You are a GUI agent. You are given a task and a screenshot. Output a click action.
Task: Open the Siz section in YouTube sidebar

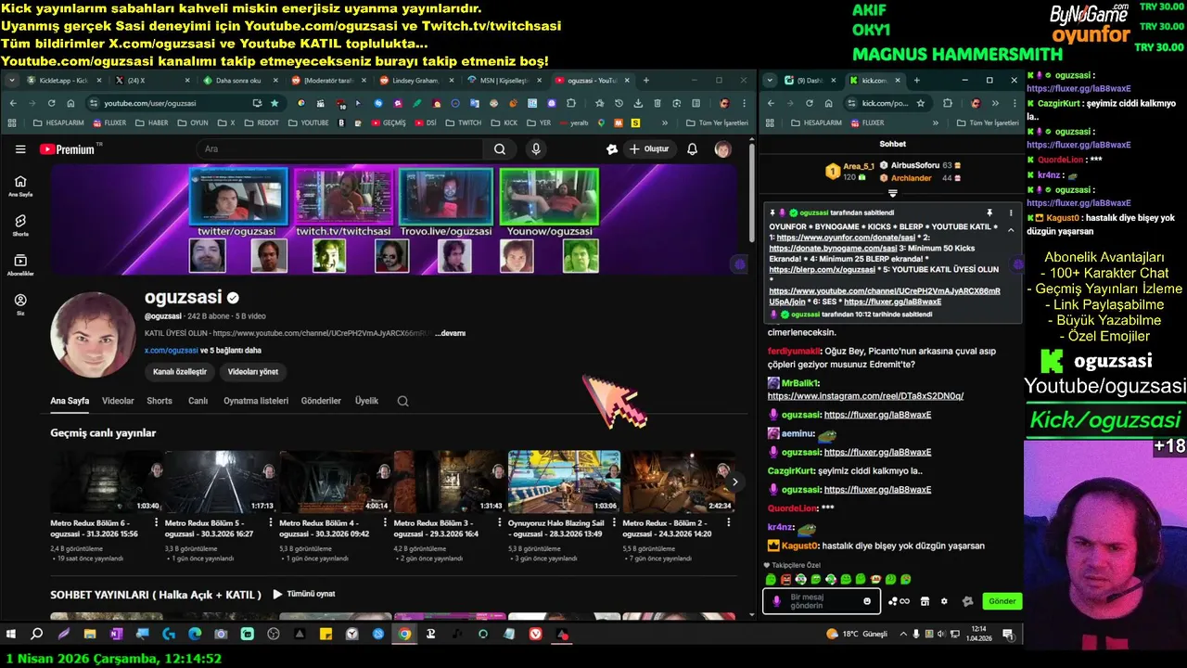pos(20,305)
